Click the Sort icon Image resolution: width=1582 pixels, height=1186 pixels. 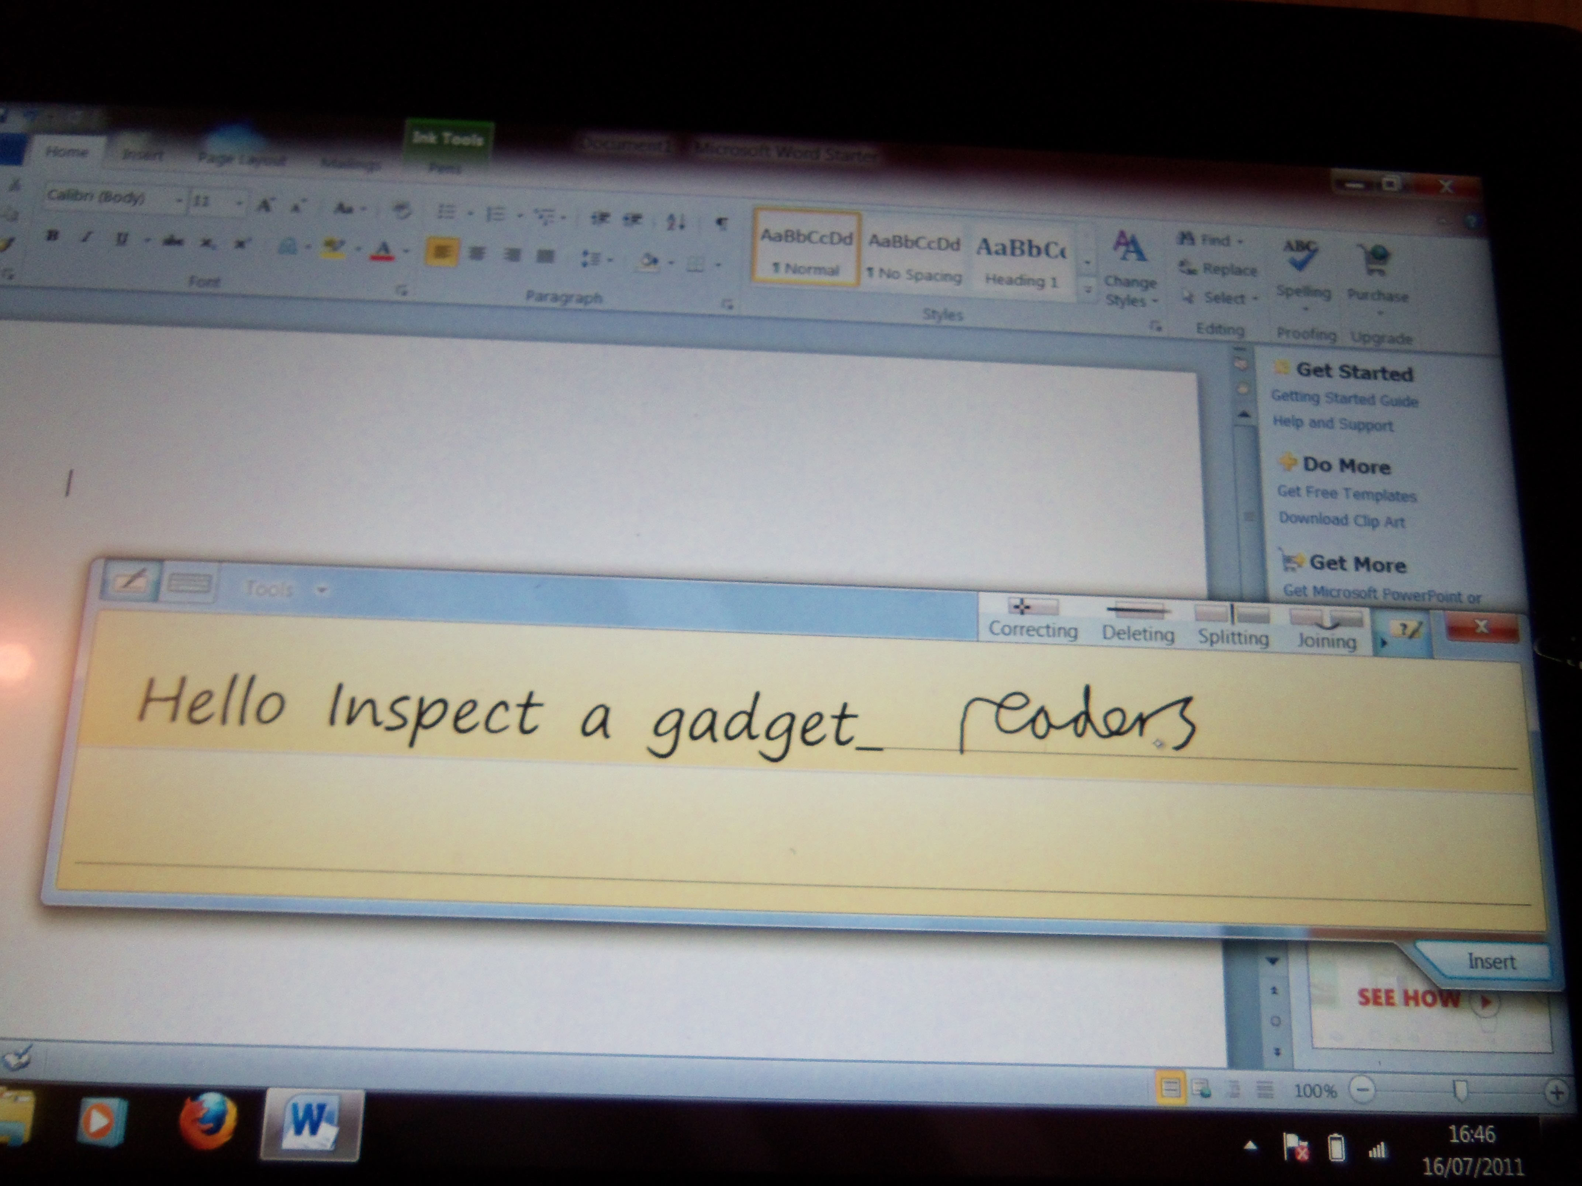pos(676,222)
